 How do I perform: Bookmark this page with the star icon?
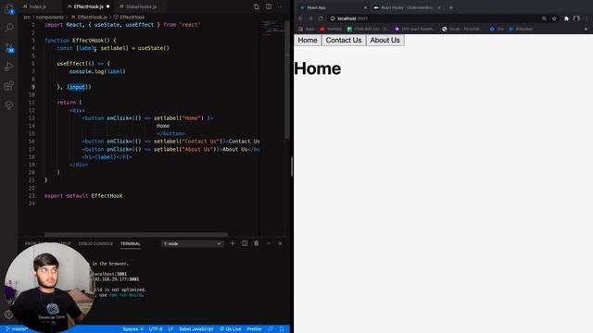pos(554,18)
